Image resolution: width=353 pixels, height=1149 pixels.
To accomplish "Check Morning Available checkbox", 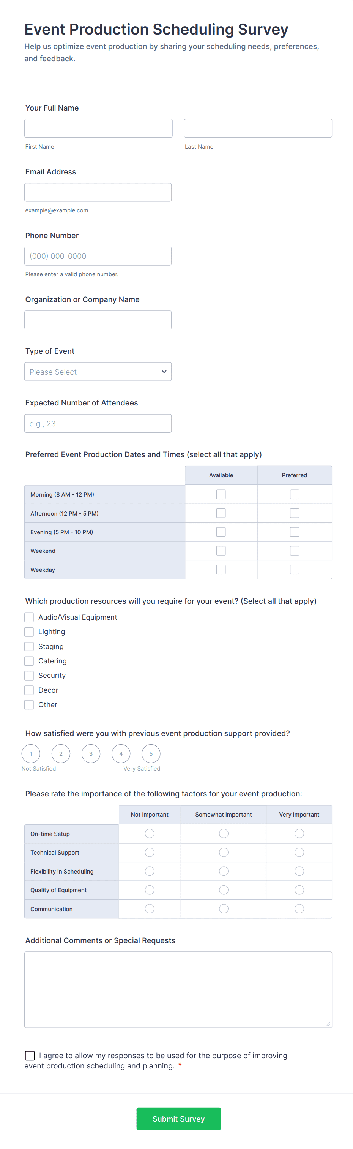I will coord(221,494).
